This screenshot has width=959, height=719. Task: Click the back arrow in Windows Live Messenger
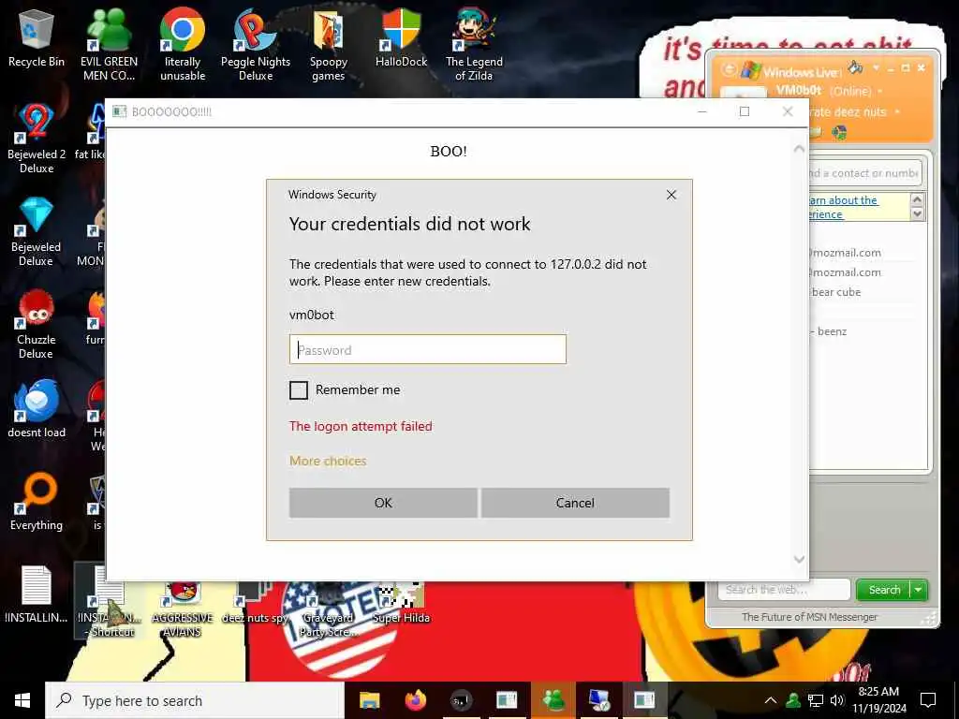729,69
